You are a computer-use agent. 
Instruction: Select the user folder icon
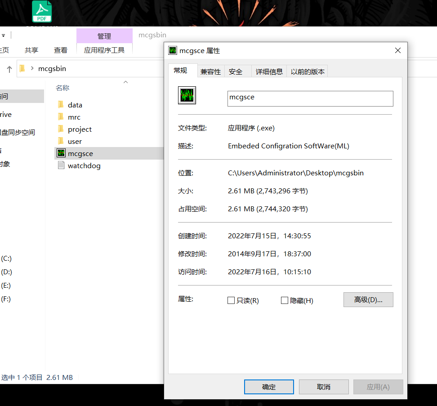point(61,141)
